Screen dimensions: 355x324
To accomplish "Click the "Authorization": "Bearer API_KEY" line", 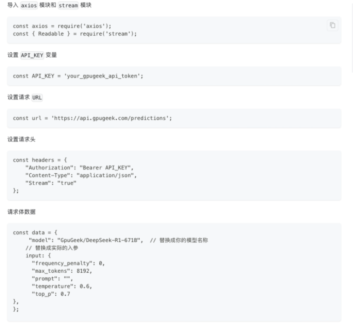I will (80, 168).
